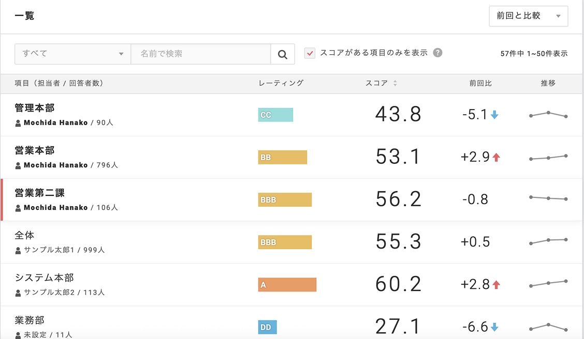Open the 営業本部 row link

point(35,150)
